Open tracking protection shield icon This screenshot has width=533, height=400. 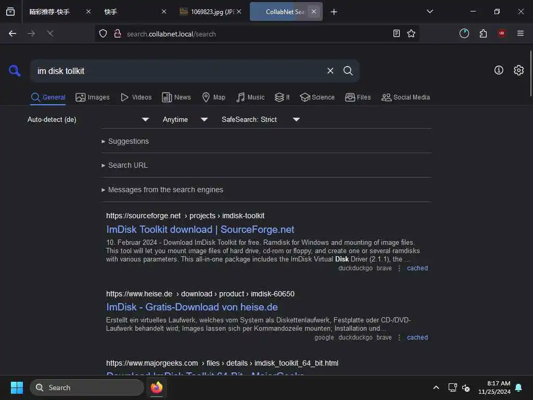(103, 33)
